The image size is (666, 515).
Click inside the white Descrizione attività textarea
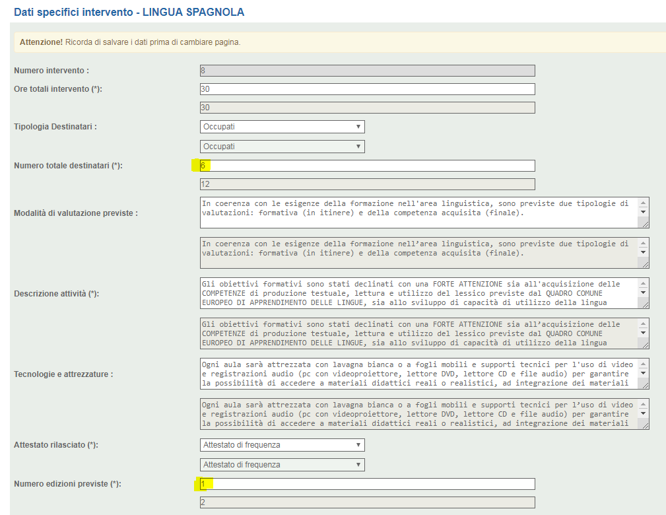click(416, 293)
